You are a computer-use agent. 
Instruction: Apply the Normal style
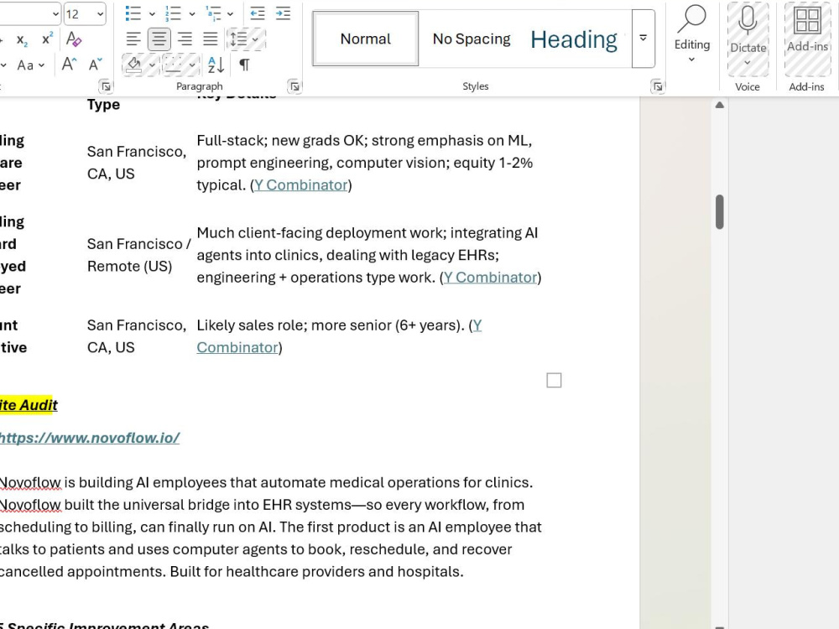(366, 39)
